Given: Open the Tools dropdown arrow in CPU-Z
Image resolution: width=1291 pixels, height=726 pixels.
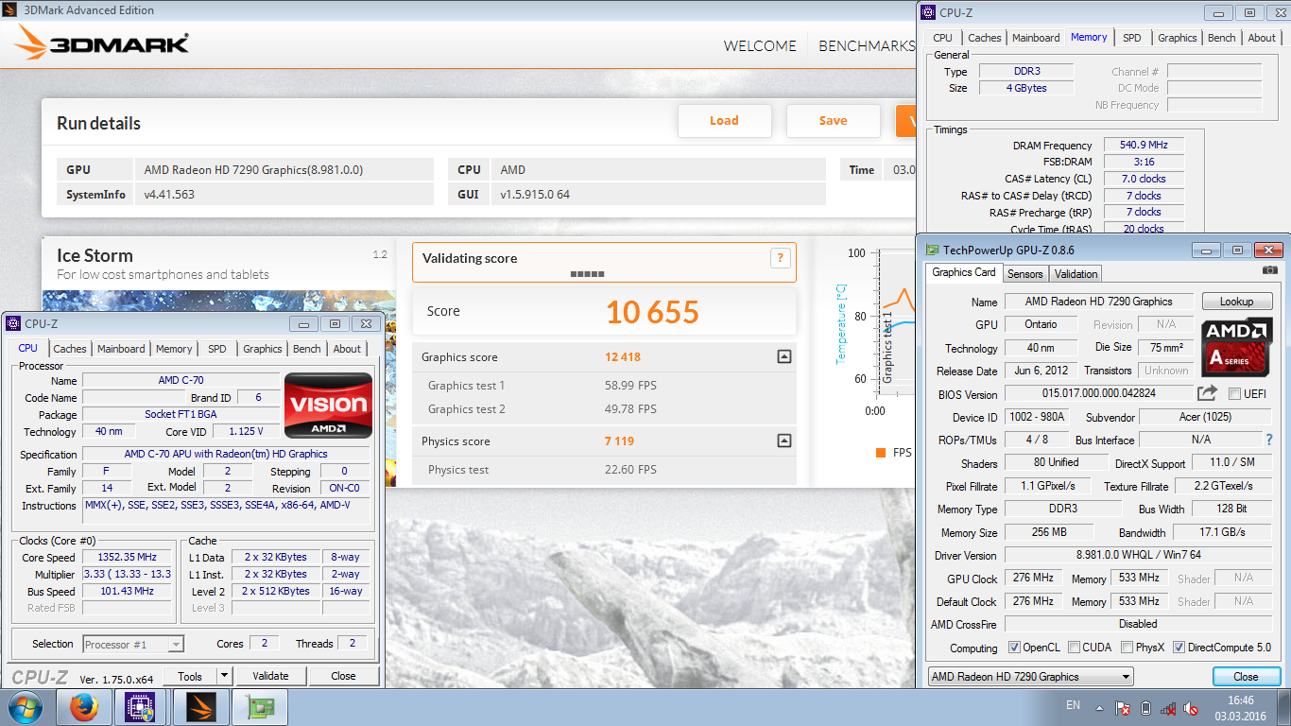Looking at the screenshot, I should (x=224, y=676).
